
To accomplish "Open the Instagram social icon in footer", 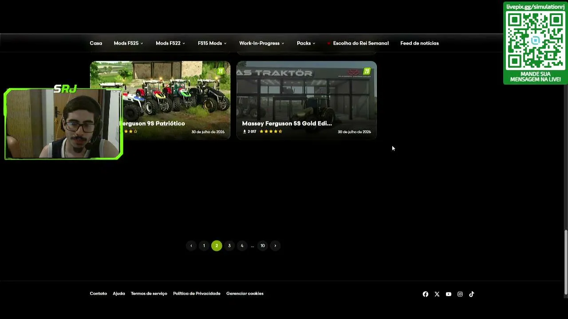I will point(460,294).
